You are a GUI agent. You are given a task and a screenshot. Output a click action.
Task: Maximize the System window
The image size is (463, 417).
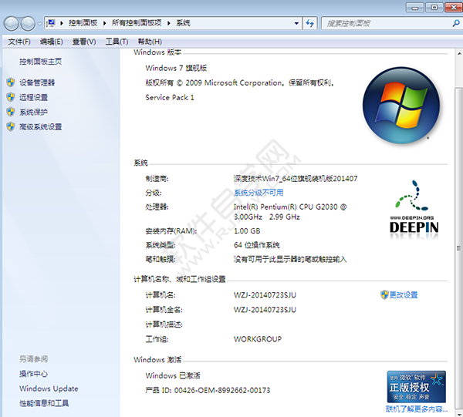434,8
